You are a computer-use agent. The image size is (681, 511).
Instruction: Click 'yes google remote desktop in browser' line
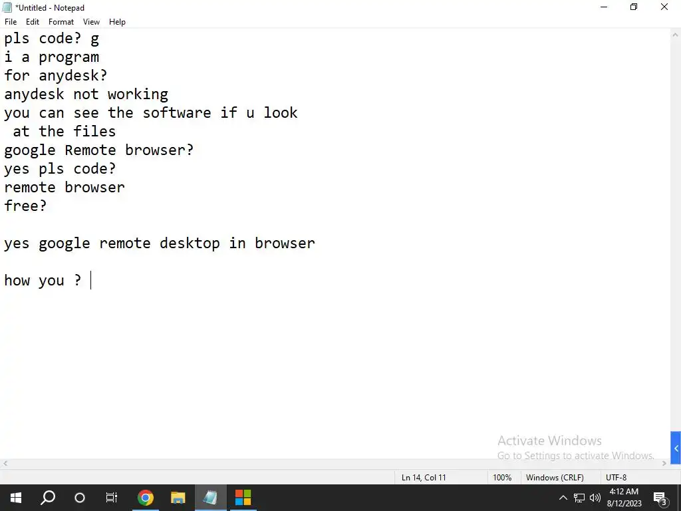(160, 243)
